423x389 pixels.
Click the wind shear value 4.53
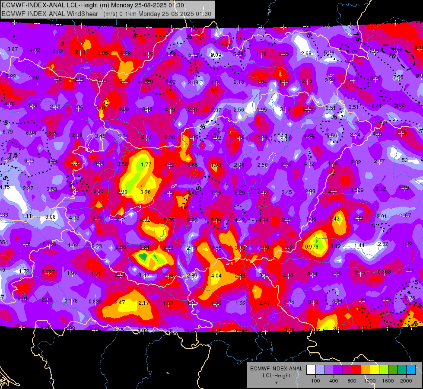[171, 54]
